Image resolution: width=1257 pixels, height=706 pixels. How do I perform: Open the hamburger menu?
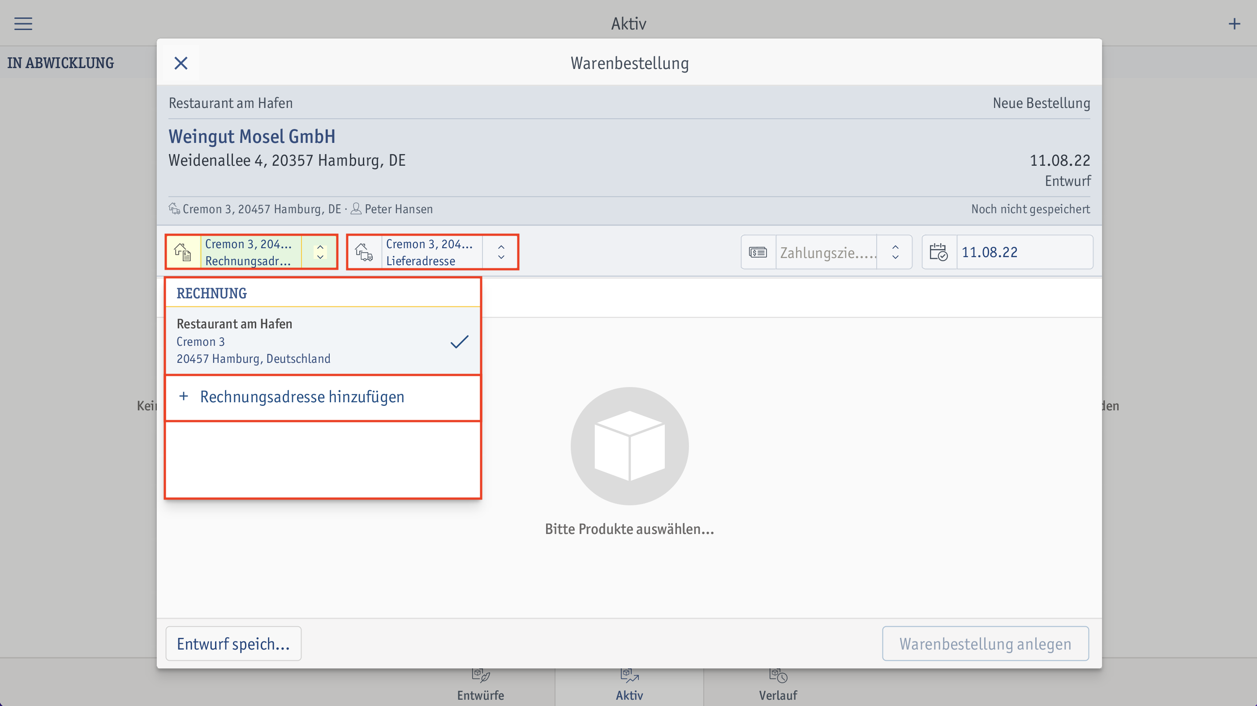pos(23,23)
